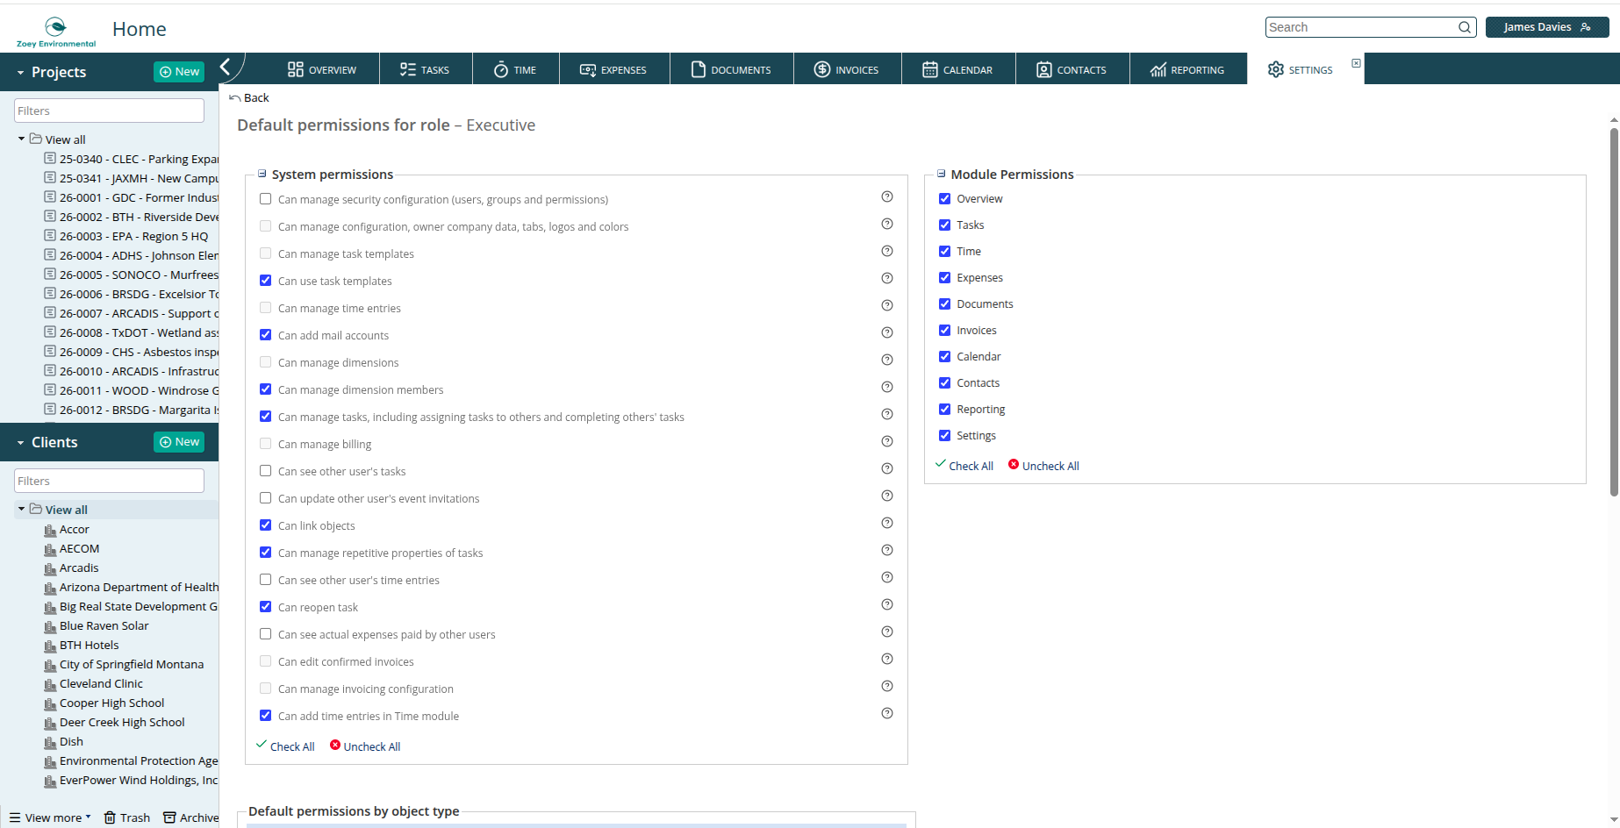Image resolution: width=1620 pixels, height=828 pixels.
Task: Open the Archive in the sidebar footer
Action: pyautogui.click(x=191, y=817)
